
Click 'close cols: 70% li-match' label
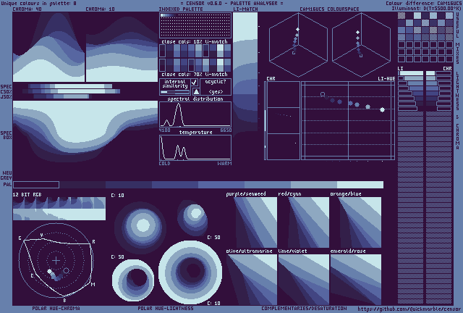[195, 74]
